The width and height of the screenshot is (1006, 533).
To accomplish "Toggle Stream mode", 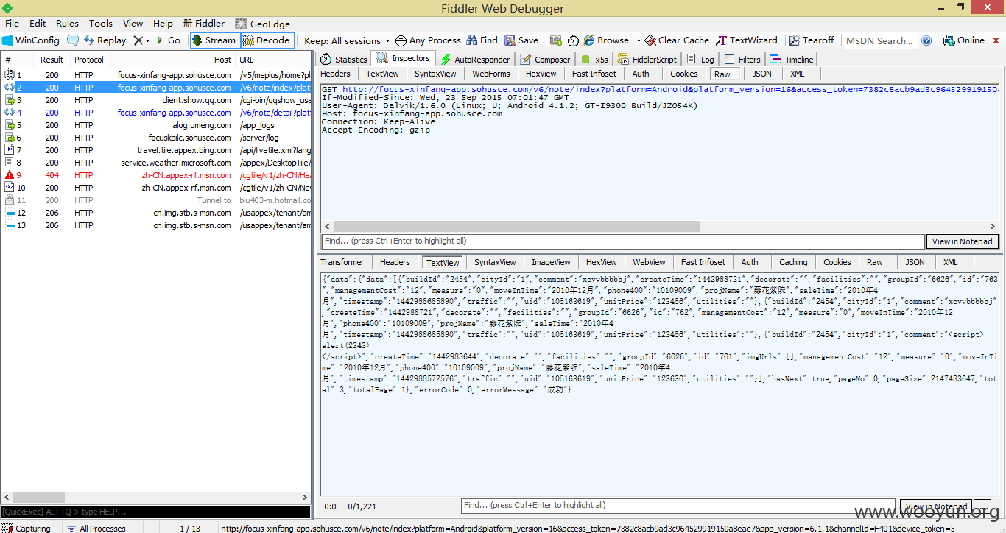I will pos(214,40).
